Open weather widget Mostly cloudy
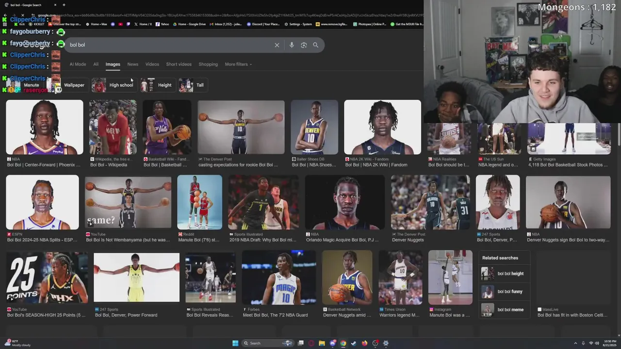The width and height of the screenshot is (621, 349). point(17,343)
